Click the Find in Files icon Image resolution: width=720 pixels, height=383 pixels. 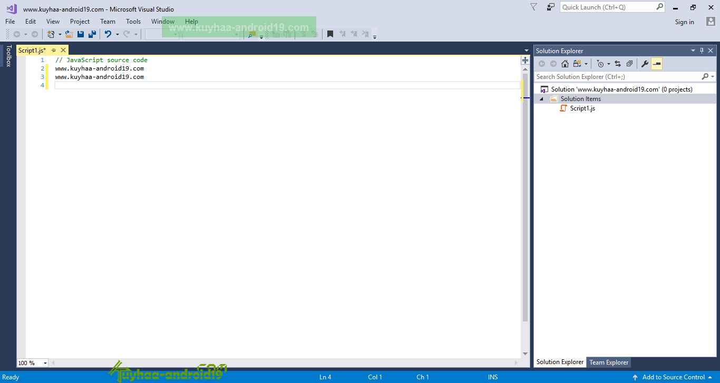(x=252, y=34)
